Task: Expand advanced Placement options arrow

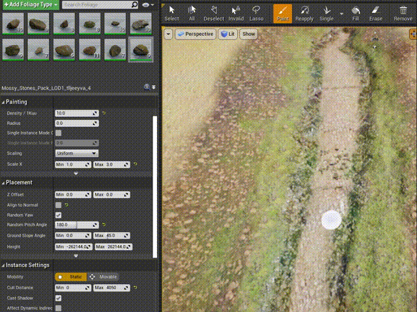Action: (76, 256)
